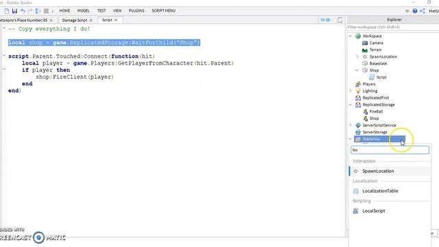Open the TEST ribbon tab

click(x=102, y=11)
